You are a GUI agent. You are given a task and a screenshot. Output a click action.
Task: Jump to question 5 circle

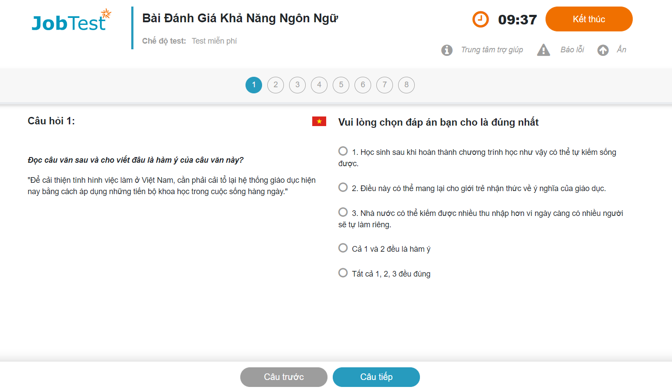pos(341,85)
